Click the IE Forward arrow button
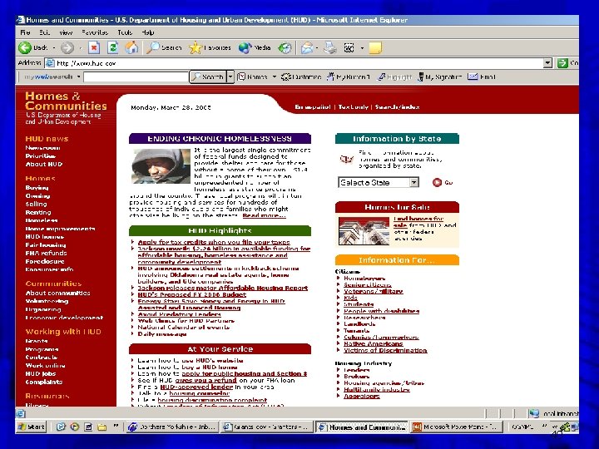 tap(67, 47)
